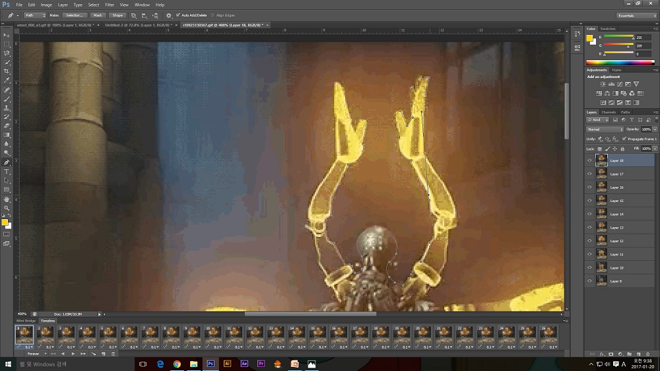Select the Lasso tool

(7, 53)
